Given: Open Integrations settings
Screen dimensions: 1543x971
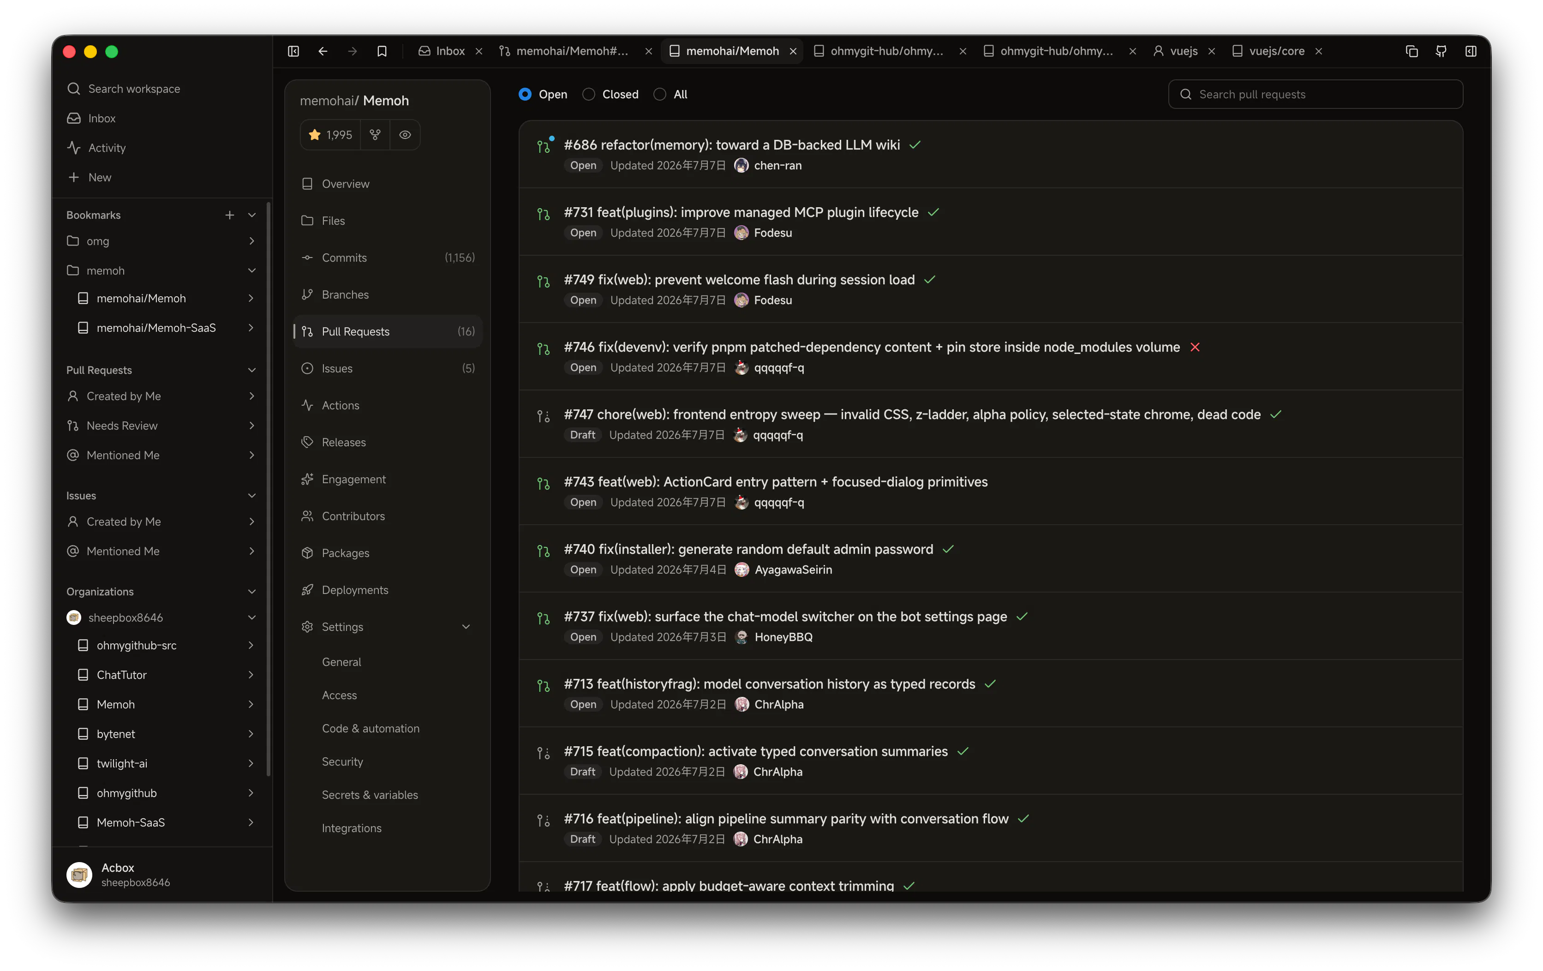Looking at the screenshot, I should (x=351, y=828).
